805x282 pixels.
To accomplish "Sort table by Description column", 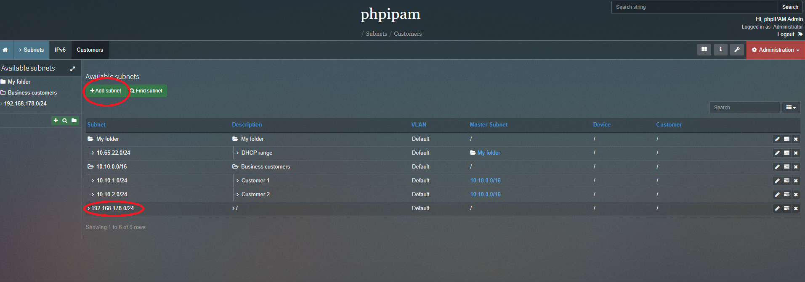I will (247, 125).
